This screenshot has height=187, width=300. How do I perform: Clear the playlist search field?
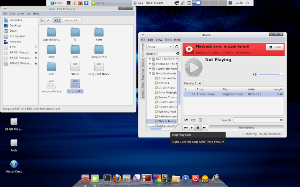coord(281,120)
